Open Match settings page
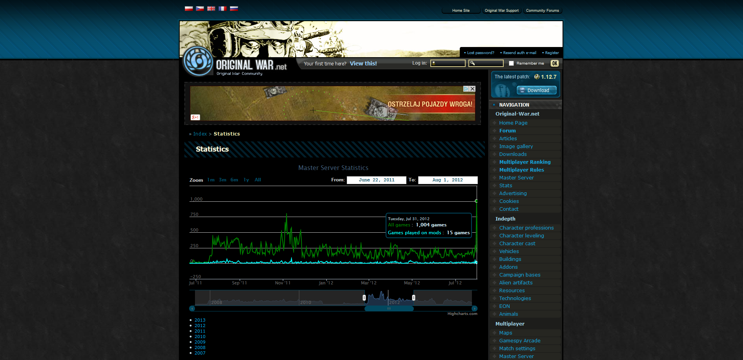Screen dimensions: 743x360 [517, 348]
